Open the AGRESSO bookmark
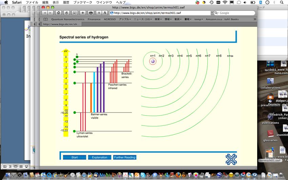Screen dimensions: 288x180 coord(110,19)
